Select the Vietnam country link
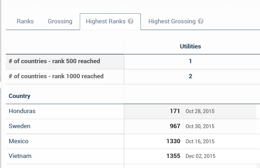The image size is (260, 168). (x=20, y=156)
